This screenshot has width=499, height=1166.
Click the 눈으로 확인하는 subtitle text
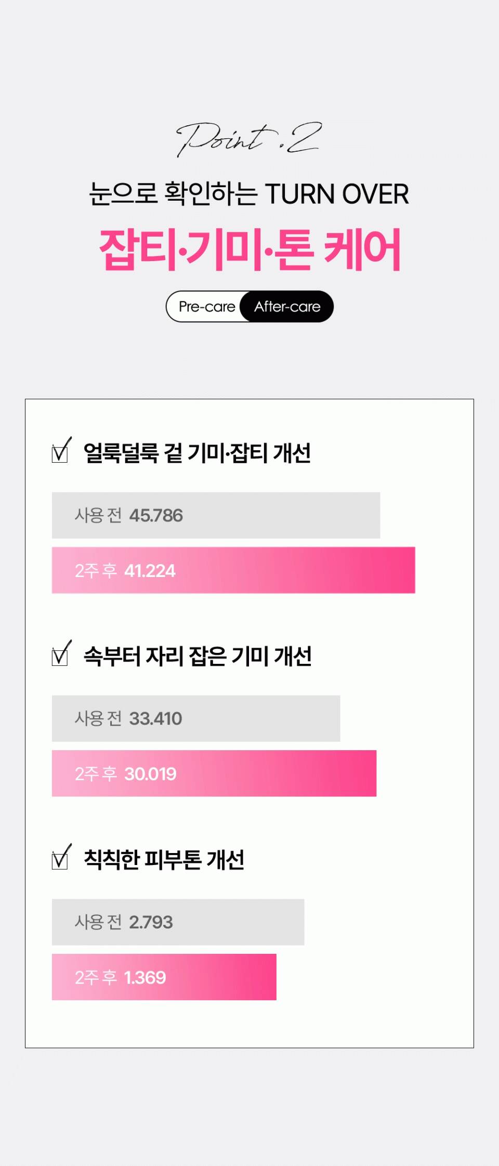pos(173,194)
